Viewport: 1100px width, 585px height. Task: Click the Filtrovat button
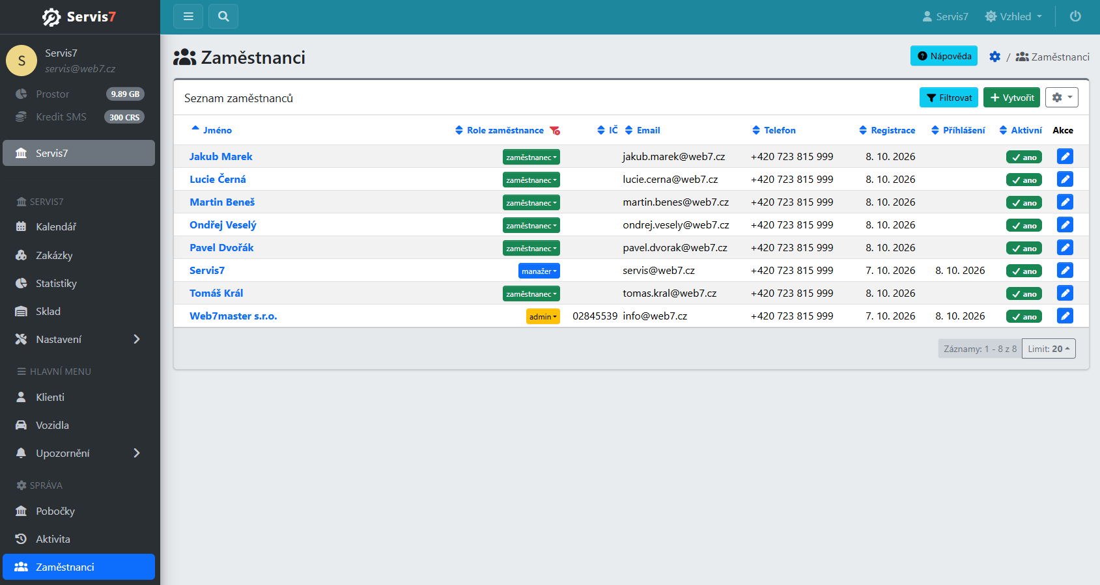(949, 98)
